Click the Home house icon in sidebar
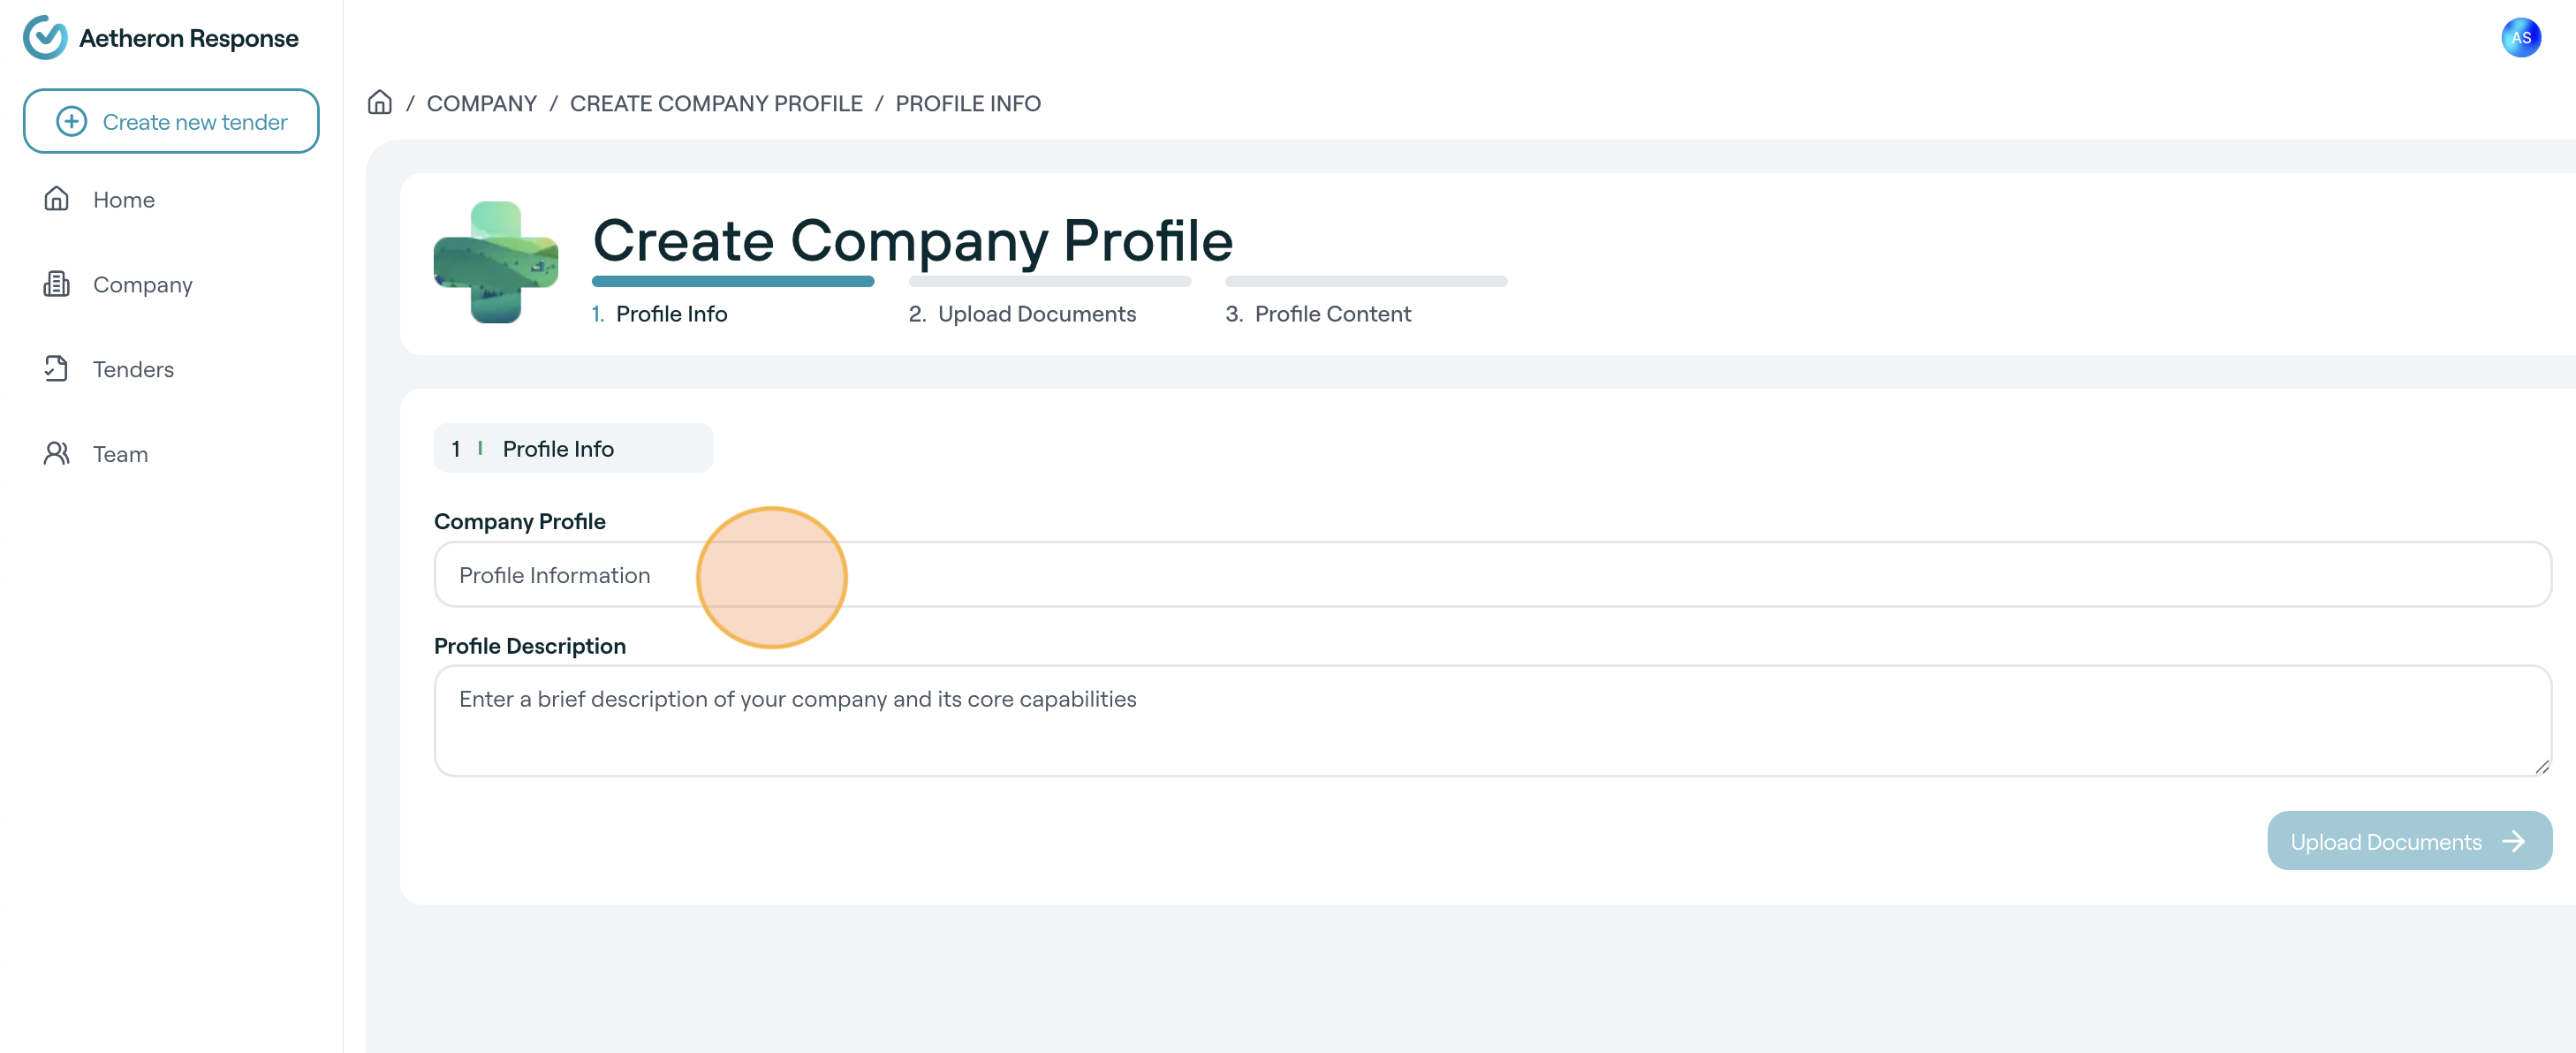The width and height of the screenshot is (2576, 1053). pos(57,199)
